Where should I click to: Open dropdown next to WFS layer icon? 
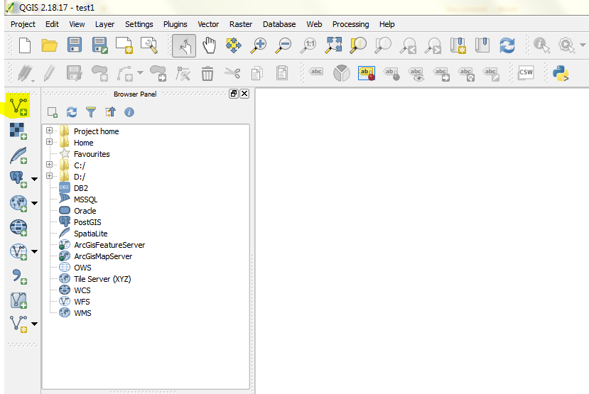coord(34,251)
